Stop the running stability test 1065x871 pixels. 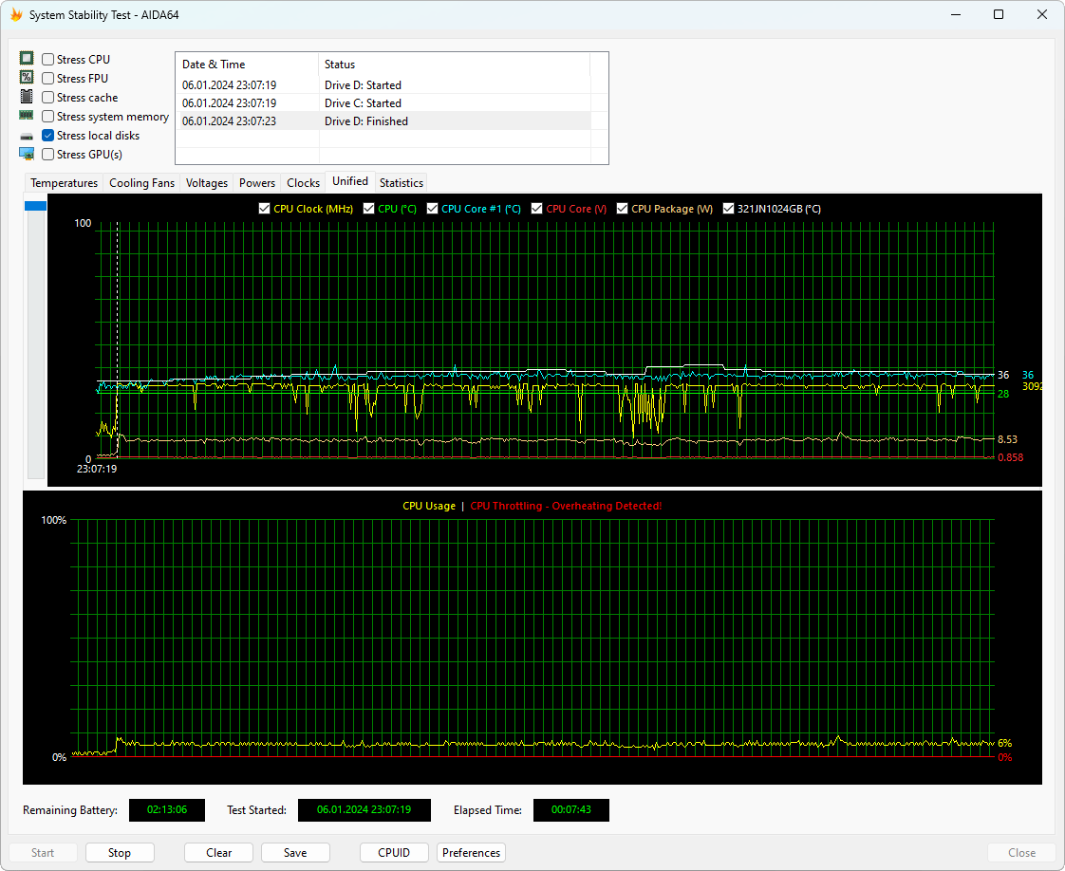120,853
